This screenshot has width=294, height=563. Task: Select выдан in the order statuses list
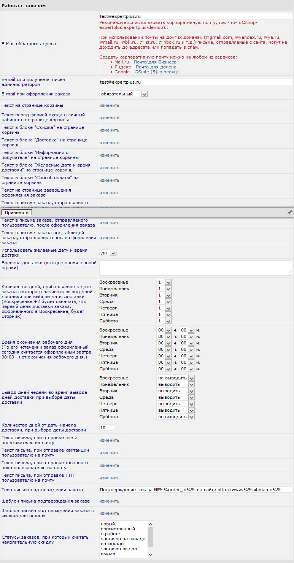click(124, 554)
